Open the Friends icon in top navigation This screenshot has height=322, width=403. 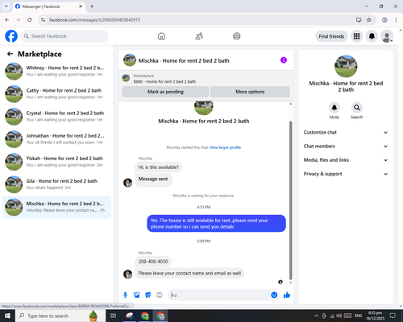click(x=199, y=36)
